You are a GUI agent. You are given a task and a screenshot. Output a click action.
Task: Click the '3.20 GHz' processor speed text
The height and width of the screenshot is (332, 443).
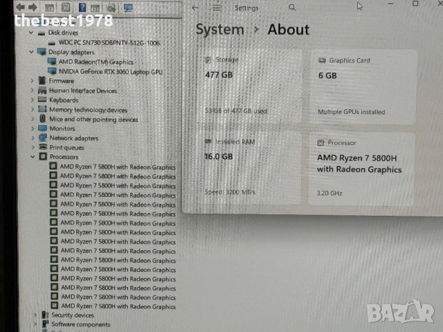[x=329, y=193]
